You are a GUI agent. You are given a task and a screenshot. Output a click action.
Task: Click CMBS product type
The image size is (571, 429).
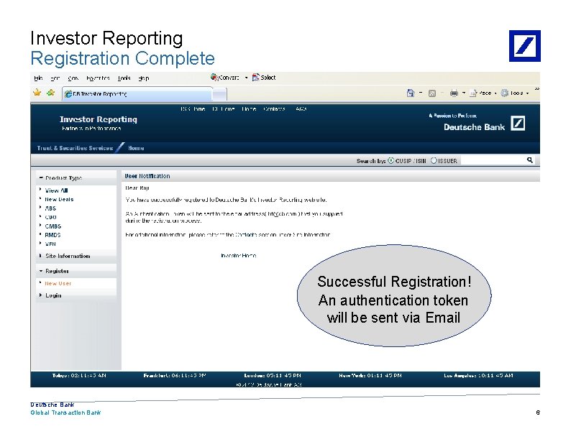[53, 226]
